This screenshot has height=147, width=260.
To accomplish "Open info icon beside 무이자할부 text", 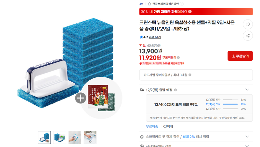I will point(190,75).
